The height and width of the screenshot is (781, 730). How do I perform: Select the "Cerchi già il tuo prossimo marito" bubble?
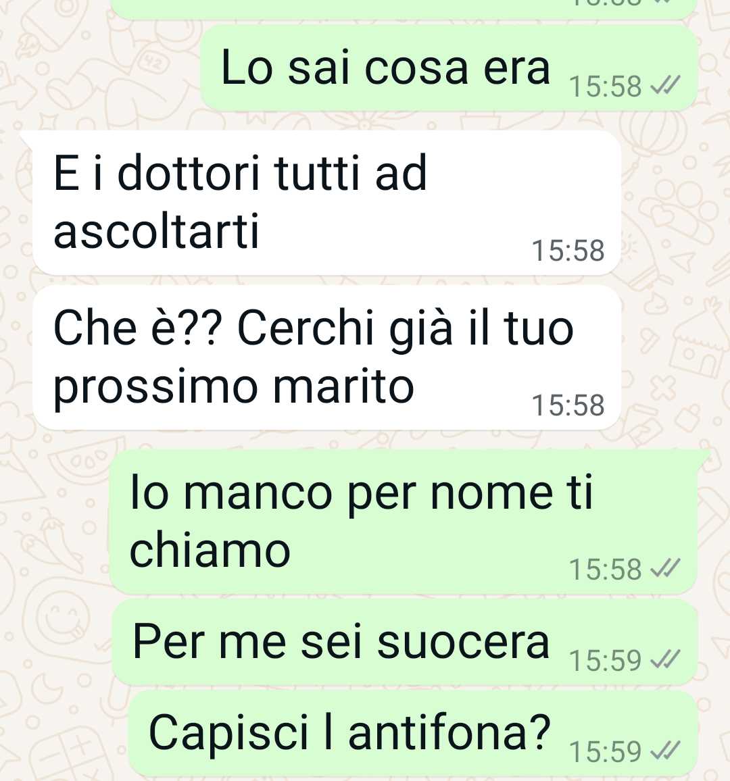pyautogui.click(x=327, y=357)
